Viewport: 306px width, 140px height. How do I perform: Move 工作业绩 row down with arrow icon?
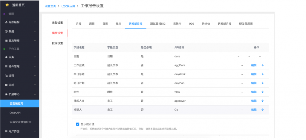[x=262, y=65]
